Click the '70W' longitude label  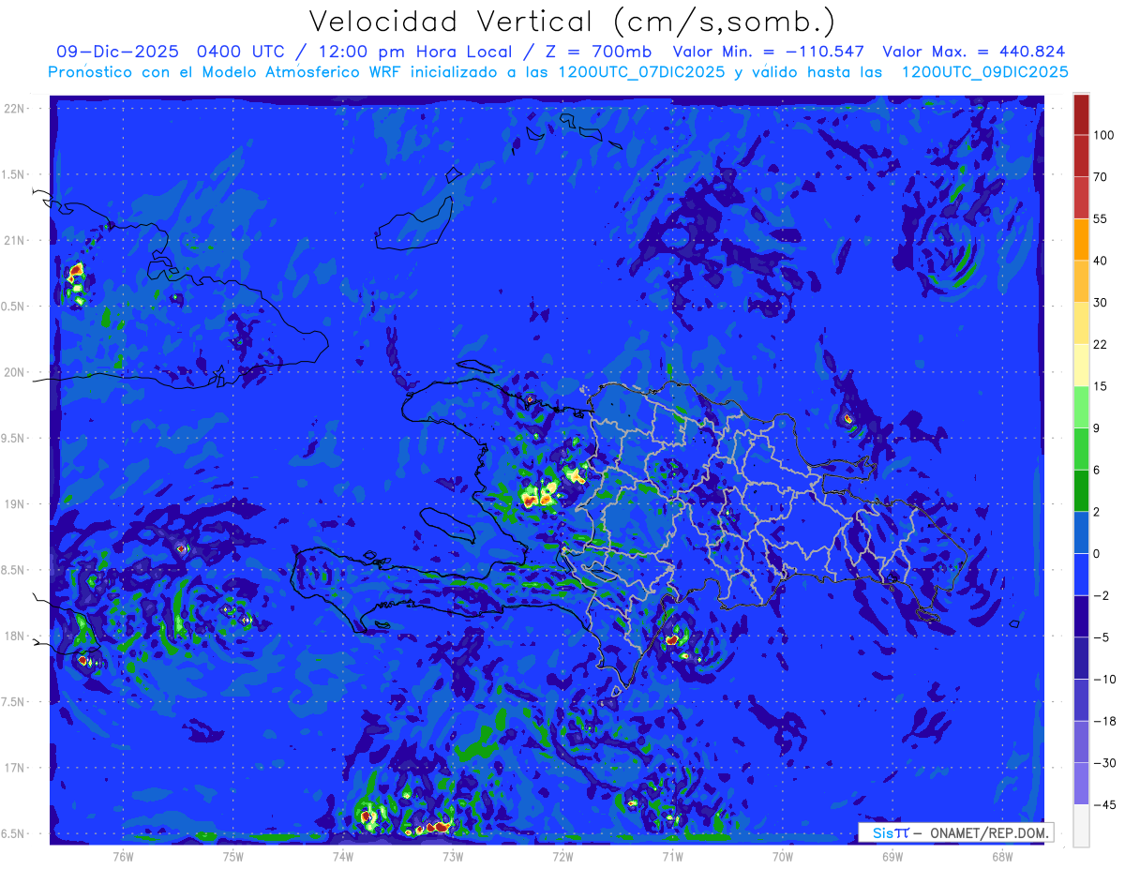(783, 856)
